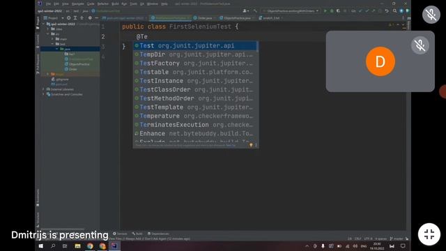Click the blue round updates icon
This screenshot has width=446, height=251.
[401, 11]
